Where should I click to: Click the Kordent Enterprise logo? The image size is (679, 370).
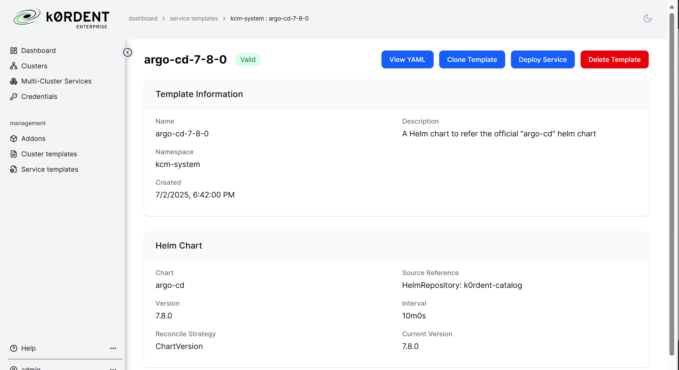(x=61, y=18)
